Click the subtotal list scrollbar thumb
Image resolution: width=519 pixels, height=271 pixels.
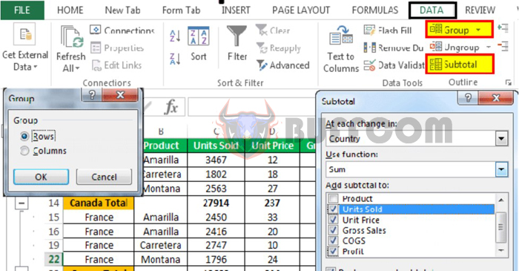(500, 227)
